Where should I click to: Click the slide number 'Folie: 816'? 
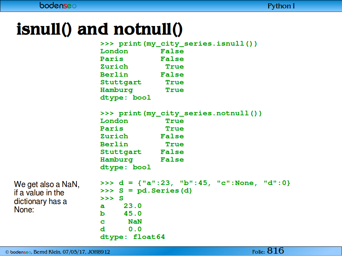tap(268, 251)
